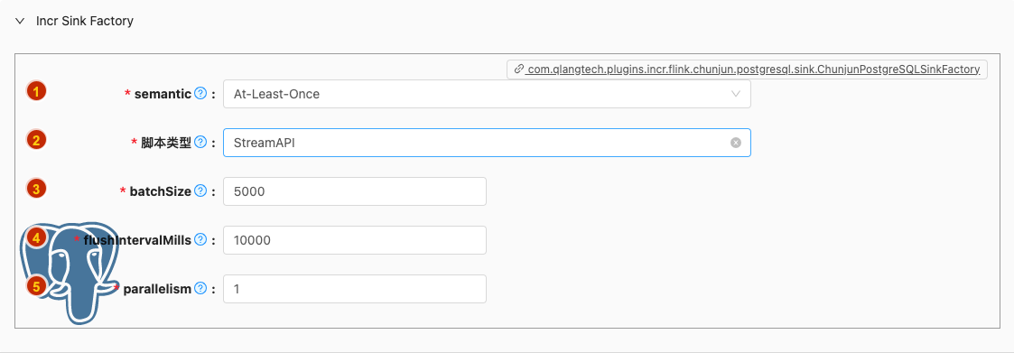
Task: Collapse the Incr Sink Factory section
Action: [x=19, y=22]
